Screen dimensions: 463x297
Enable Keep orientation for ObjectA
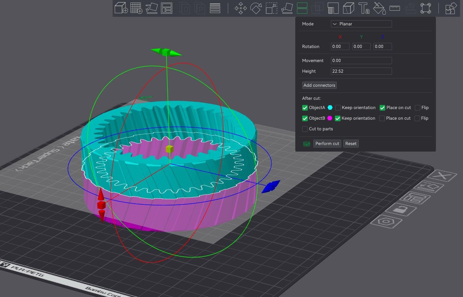pos(338,108)
